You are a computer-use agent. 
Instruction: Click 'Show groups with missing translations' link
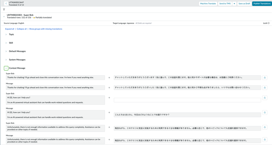46,29
